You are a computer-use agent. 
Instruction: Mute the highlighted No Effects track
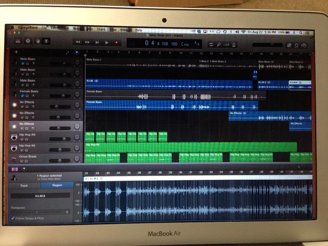(x=22, y=129)
